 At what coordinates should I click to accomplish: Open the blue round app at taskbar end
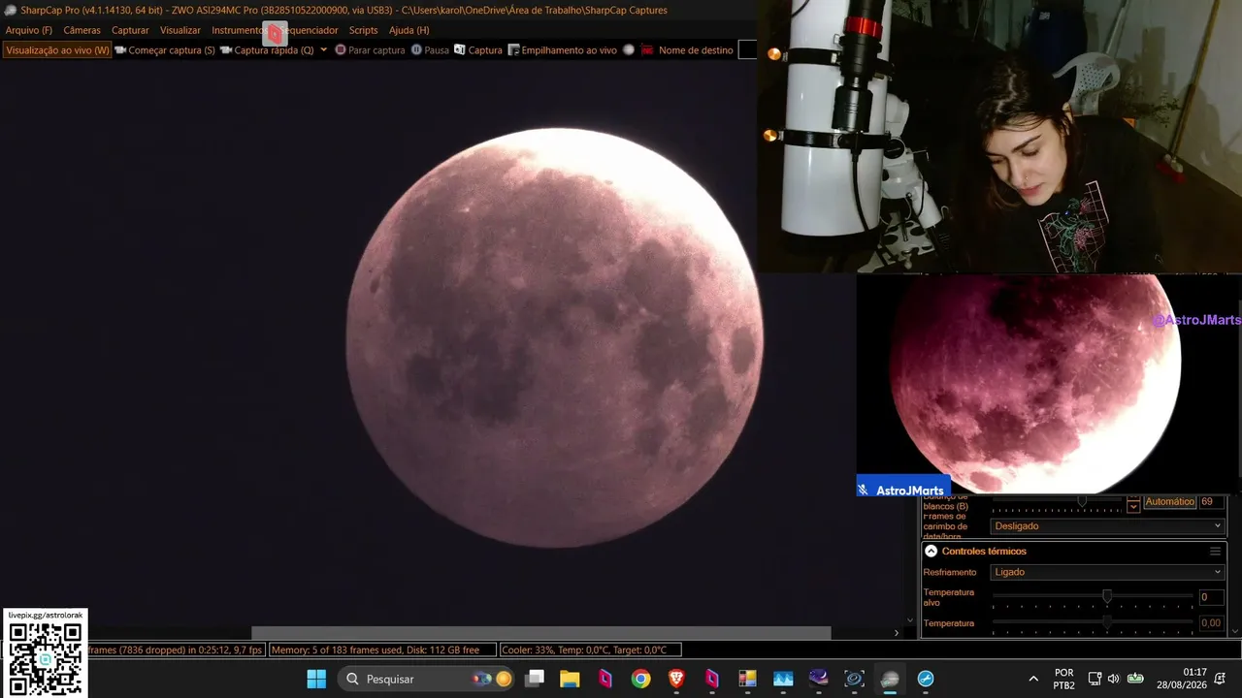pos(926,679)
